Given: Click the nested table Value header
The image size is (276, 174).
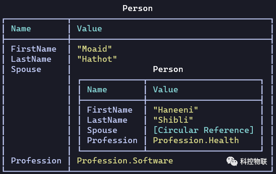Looking at the screenshot, I should click(165, 89).
